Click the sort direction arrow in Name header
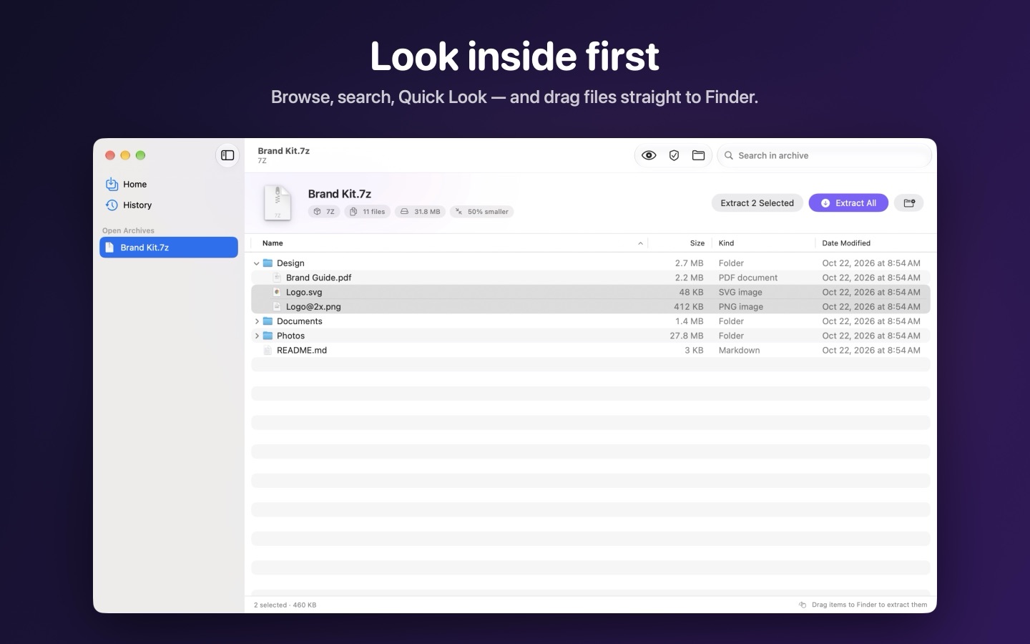Image resolution: width=1030 pixels, height=644 pixels. [640, 243]
